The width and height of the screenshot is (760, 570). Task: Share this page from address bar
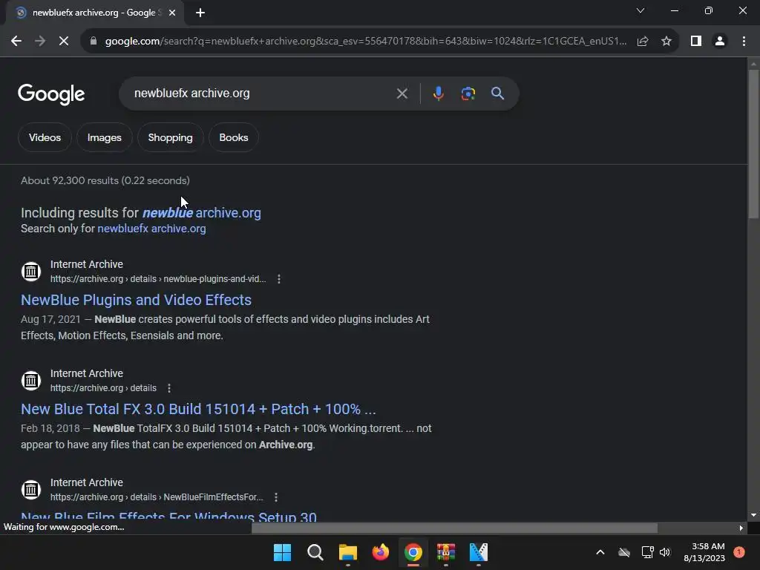[x=643, y=42]
